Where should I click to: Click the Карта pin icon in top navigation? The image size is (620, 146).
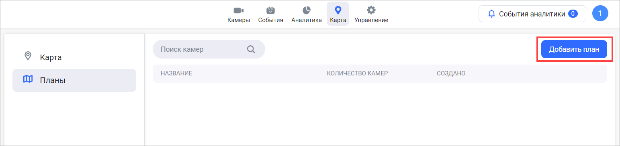338,10
